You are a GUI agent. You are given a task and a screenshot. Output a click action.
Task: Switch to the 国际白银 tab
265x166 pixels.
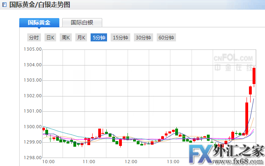82,23
